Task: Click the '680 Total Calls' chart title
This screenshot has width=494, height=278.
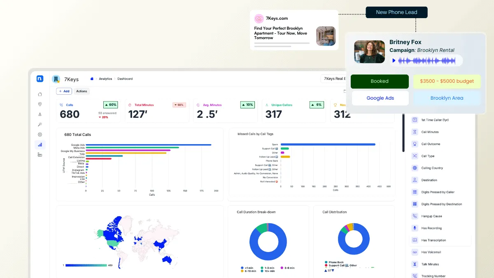Action: [x=78, y=135]
